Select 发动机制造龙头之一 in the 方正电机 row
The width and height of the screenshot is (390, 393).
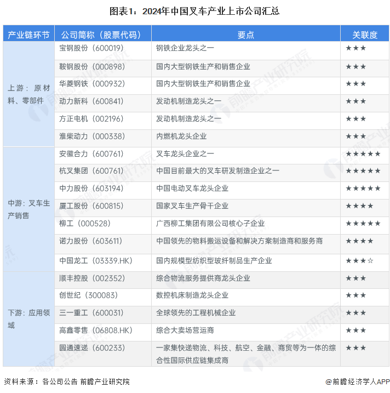click(x=188, y=118)
